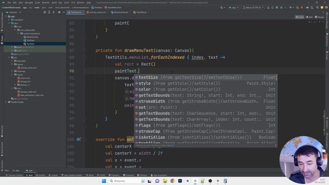This screenshot has height=185, width=329.
Task: Open the View menu
Action: coord(21,3)
